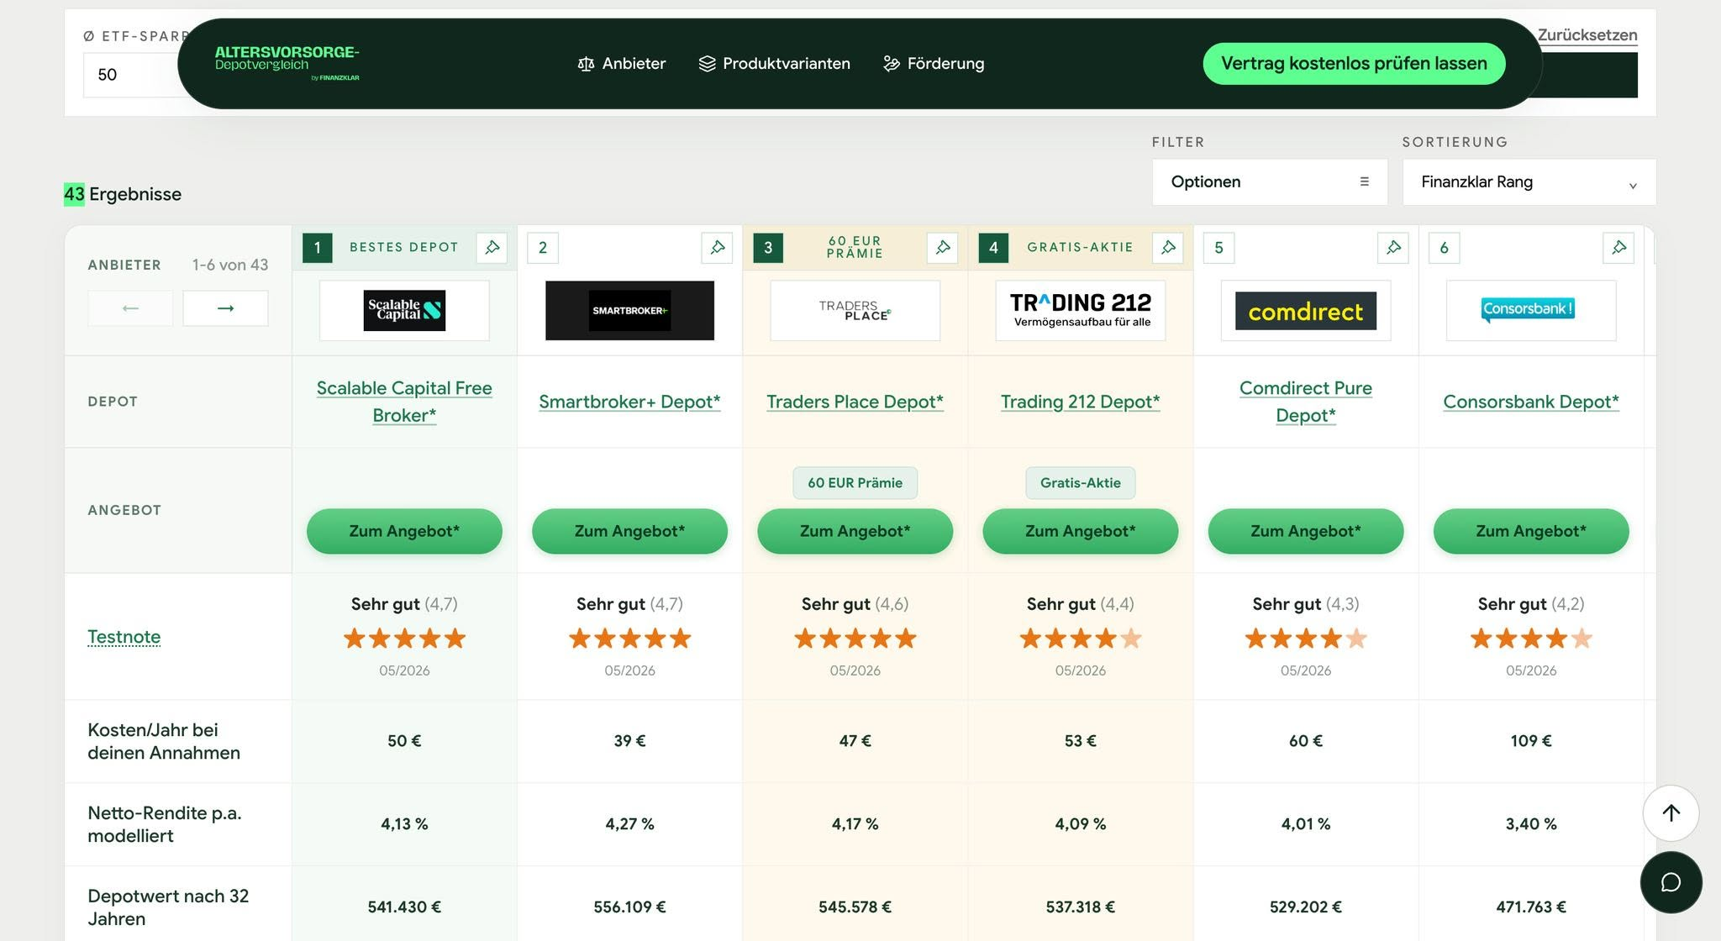Click Vertrag kostenlos prüfen lassen button

(x=1354, y=64)
